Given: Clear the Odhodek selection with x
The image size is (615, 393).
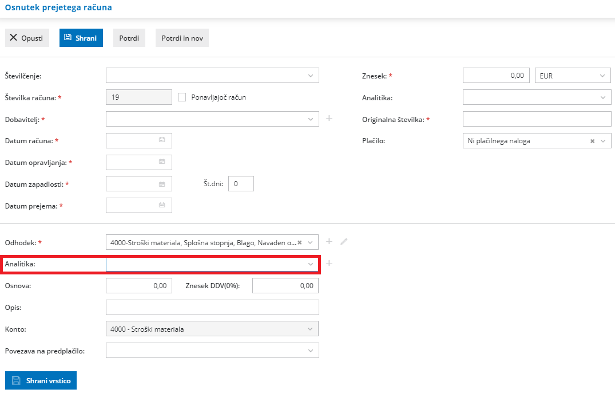Looking at the screenshot, I should pos(300,243).
